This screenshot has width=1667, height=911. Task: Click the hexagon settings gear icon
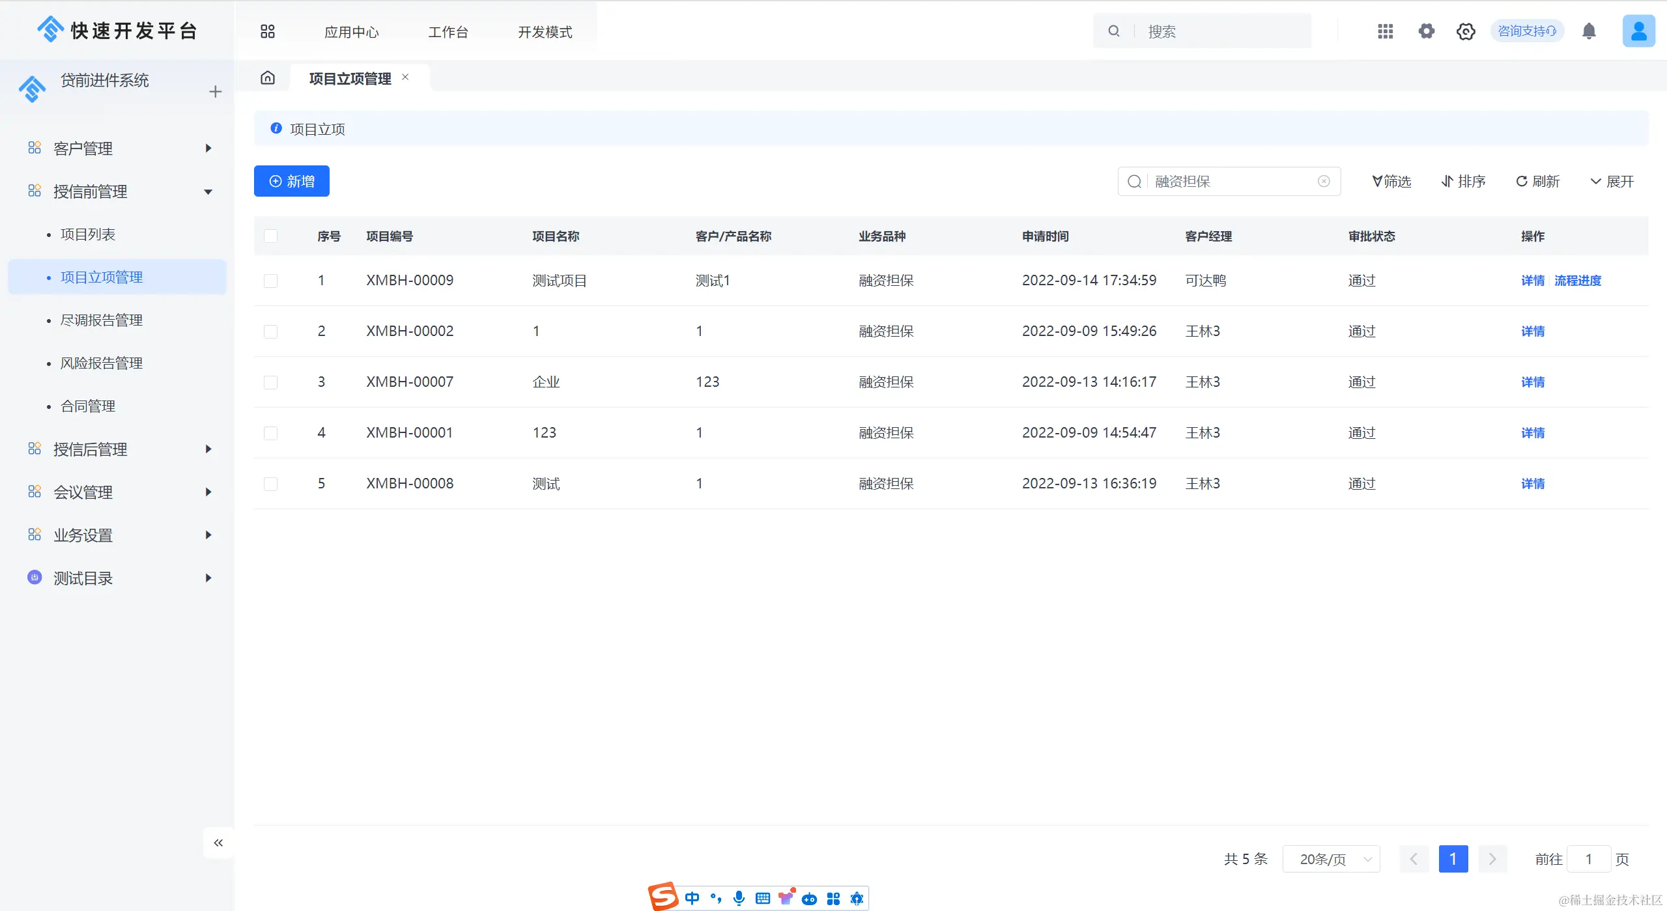coord(1466,31)
